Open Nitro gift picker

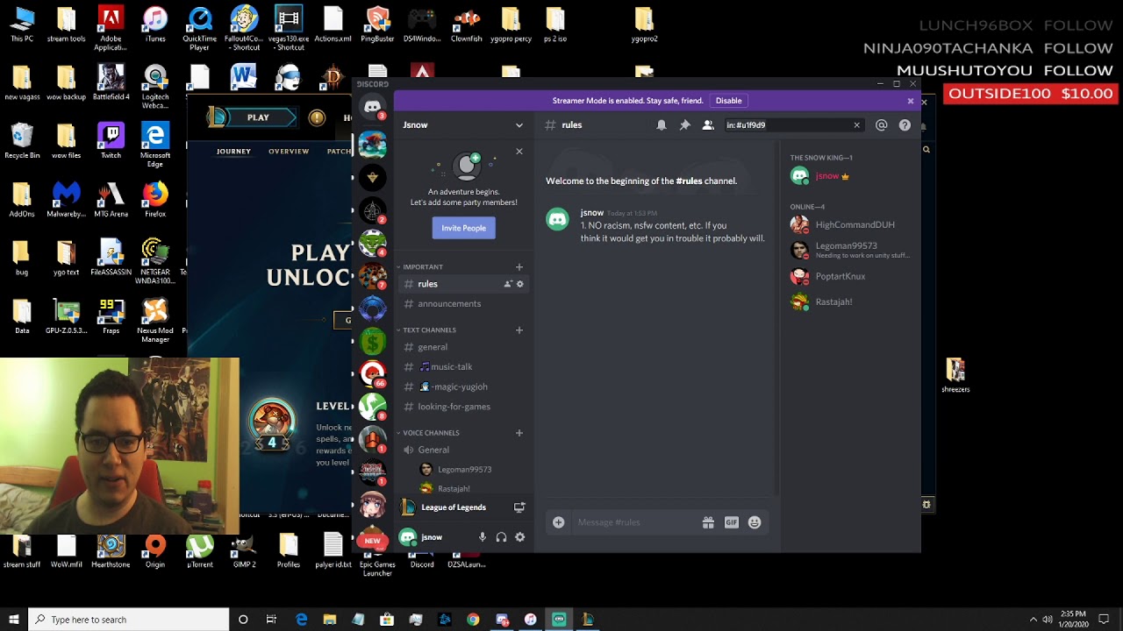click(x=708, y=522)
